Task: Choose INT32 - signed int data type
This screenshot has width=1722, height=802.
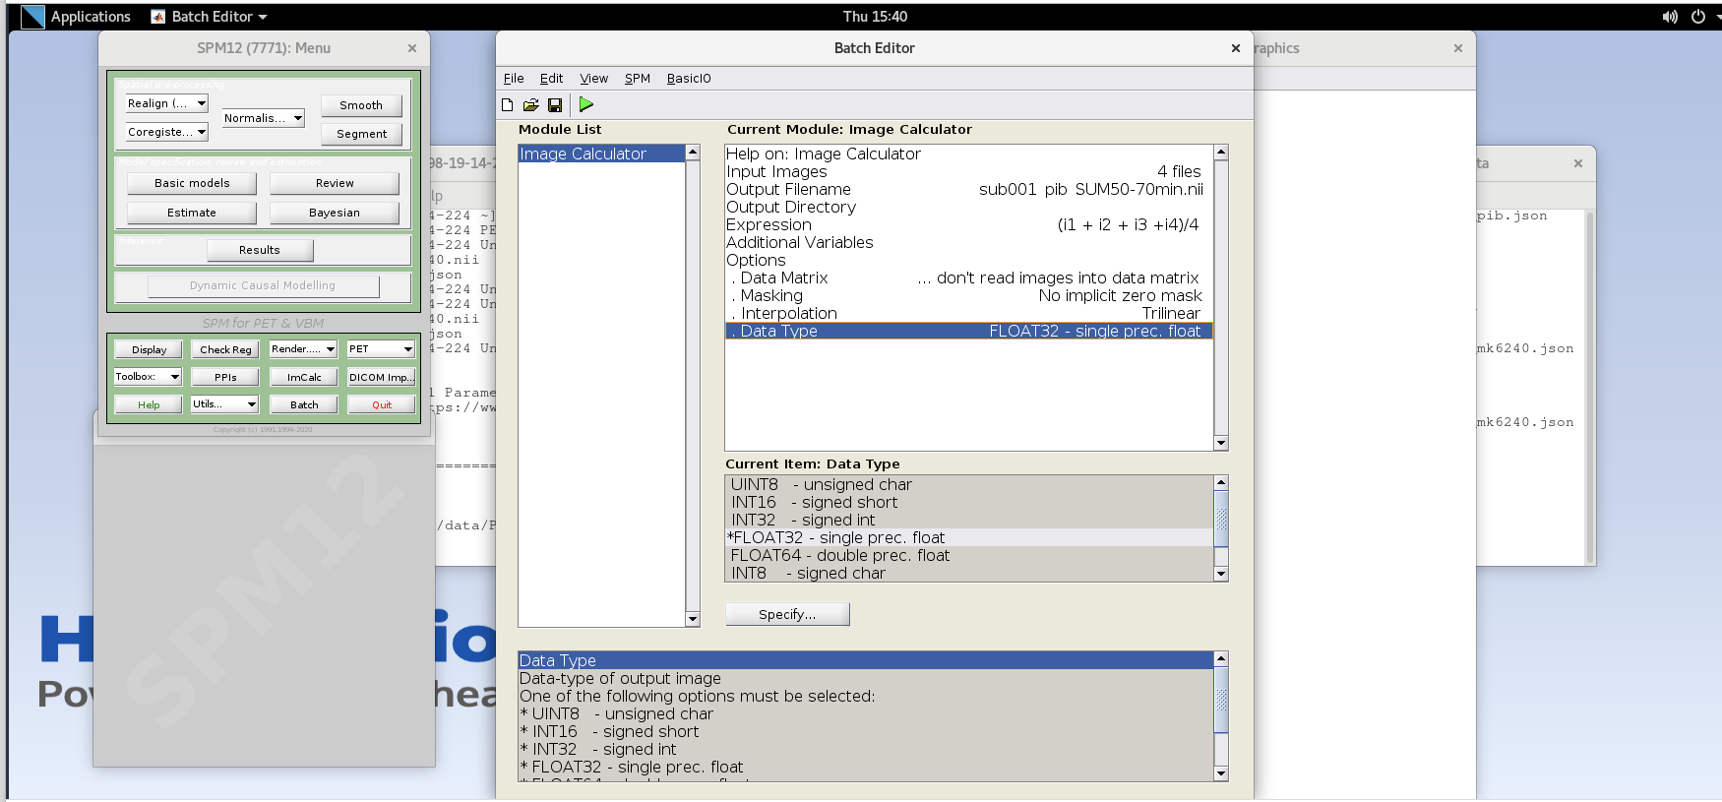Action: 969,520
